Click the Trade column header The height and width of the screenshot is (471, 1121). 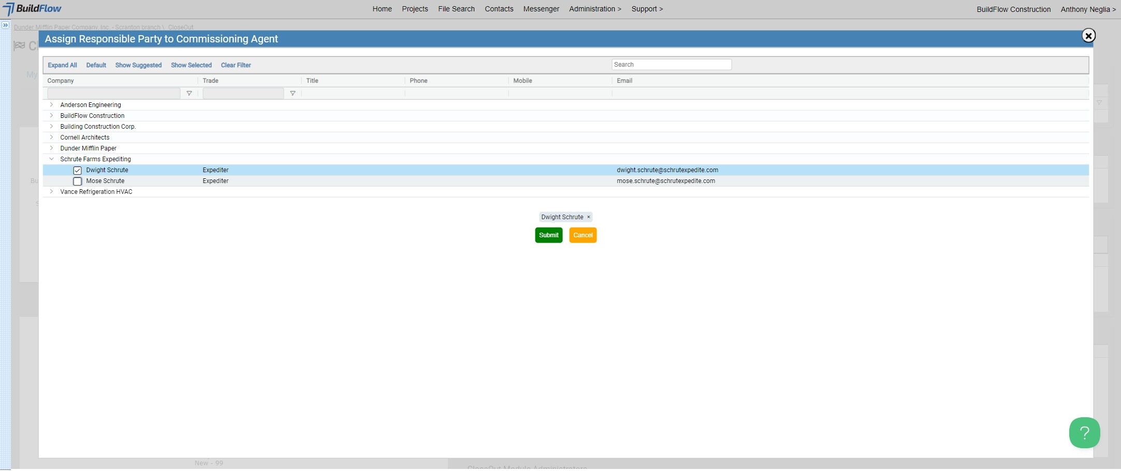210,81
